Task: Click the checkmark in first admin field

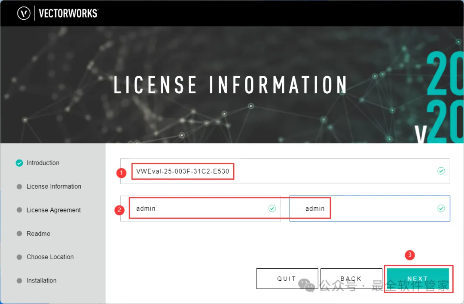Action: click(272, 208)
